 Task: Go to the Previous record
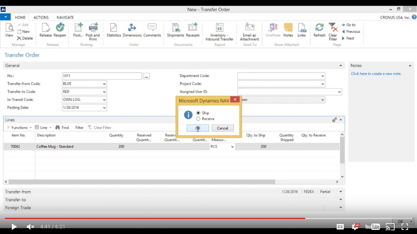[x=351, y=32]
